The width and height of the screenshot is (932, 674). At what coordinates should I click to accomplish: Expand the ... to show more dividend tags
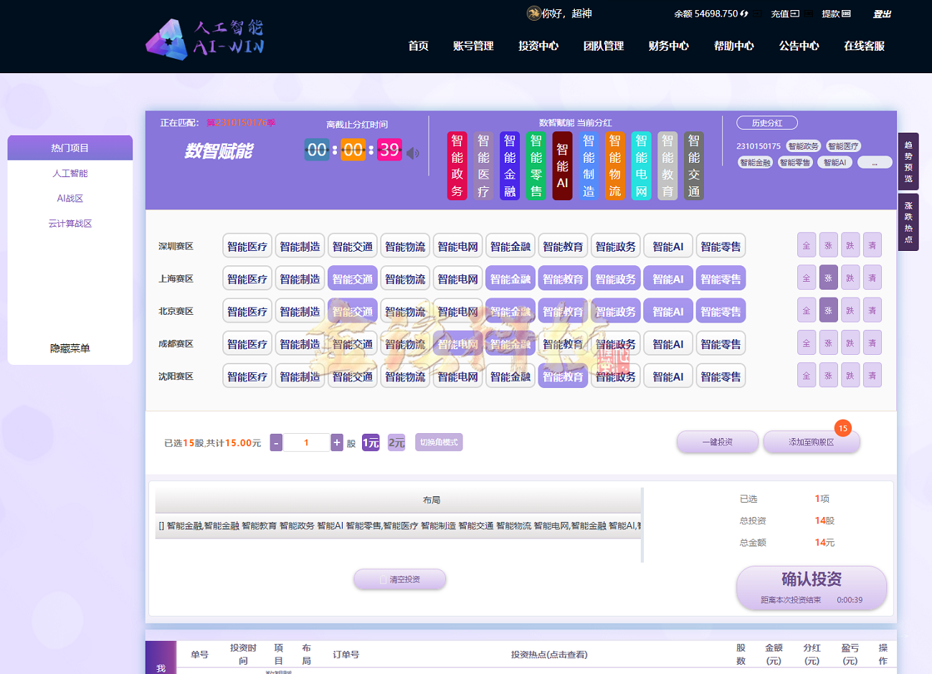point(875,162)
